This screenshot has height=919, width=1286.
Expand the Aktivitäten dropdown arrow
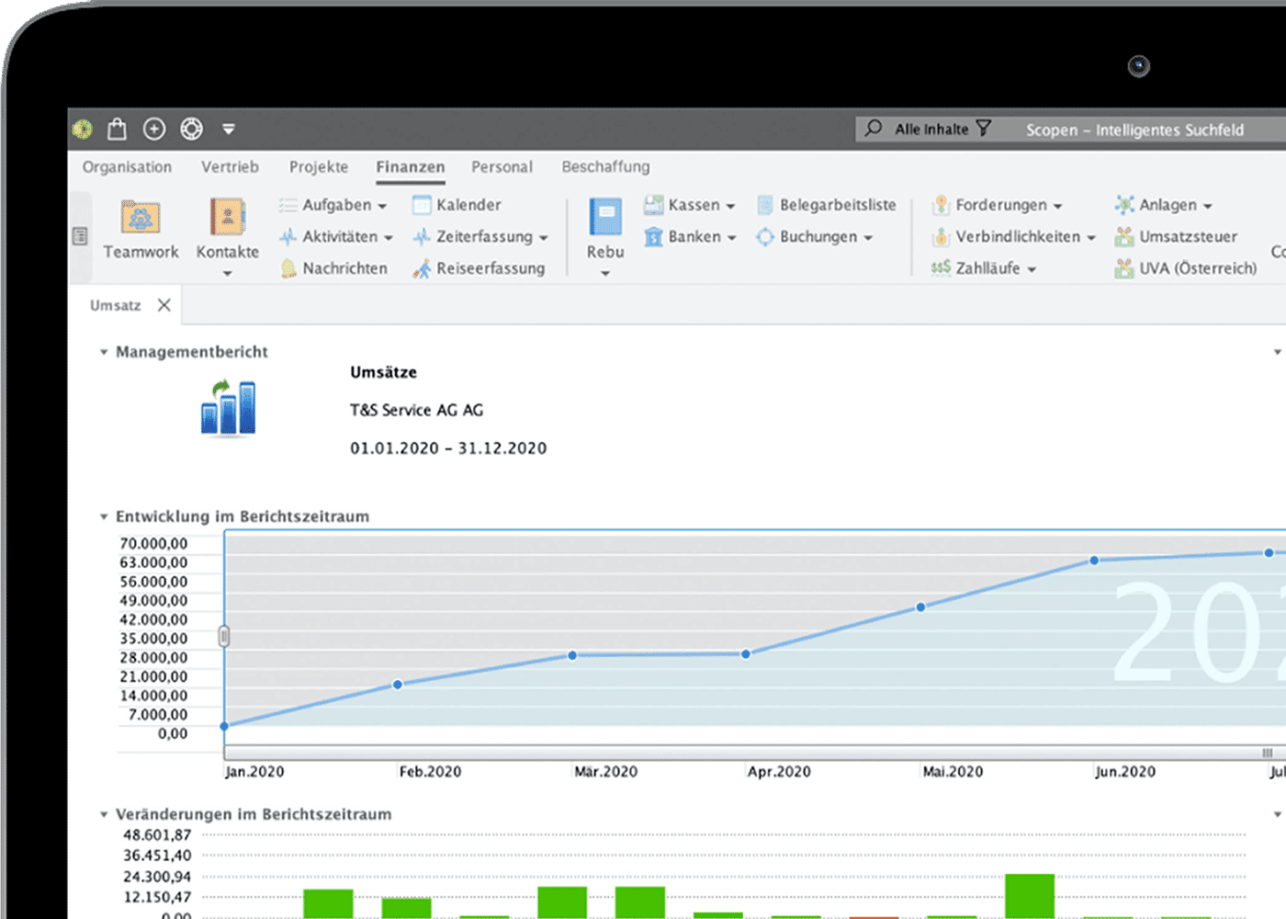point(389,238)
